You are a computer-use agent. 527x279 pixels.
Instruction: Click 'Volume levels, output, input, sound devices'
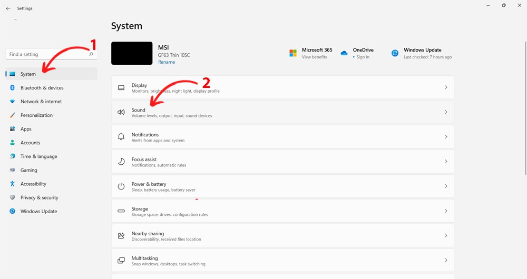[x=172, y=116]
